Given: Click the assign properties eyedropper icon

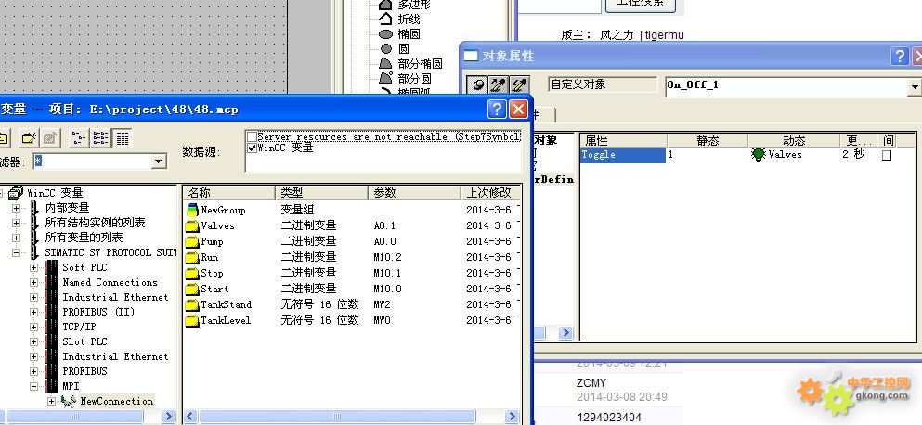Looking at the screenshot, I should tap(517, 84).
